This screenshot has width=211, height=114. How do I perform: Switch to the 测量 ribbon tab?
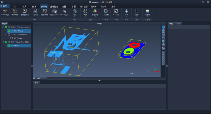(x=64, y=7)
